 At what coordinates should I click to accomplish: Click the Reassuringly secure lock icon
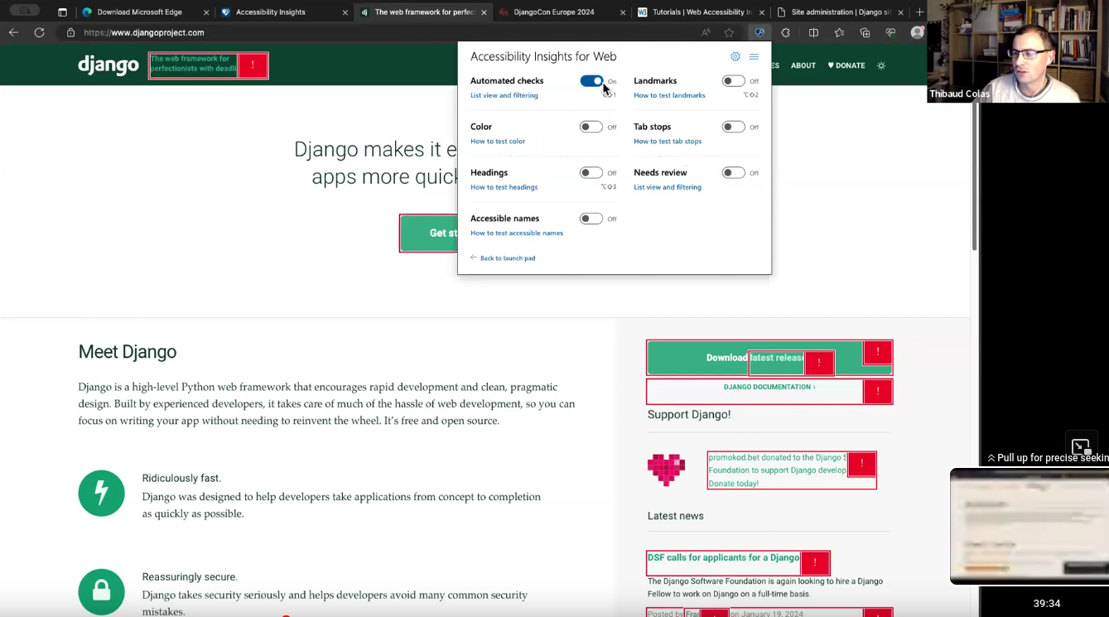101,591
